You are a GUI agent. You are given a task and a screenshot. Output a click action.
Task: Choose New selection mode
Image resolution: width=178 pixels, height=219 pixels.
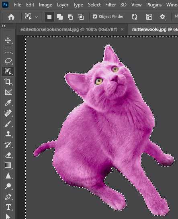tap(49, 17)
